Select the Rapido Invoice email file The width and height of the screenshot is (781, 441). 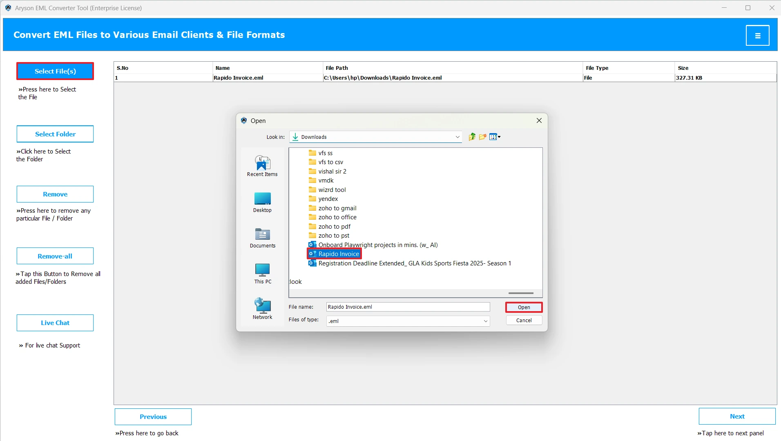334,254
